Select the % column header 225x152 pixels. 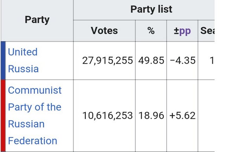(151, 31)
